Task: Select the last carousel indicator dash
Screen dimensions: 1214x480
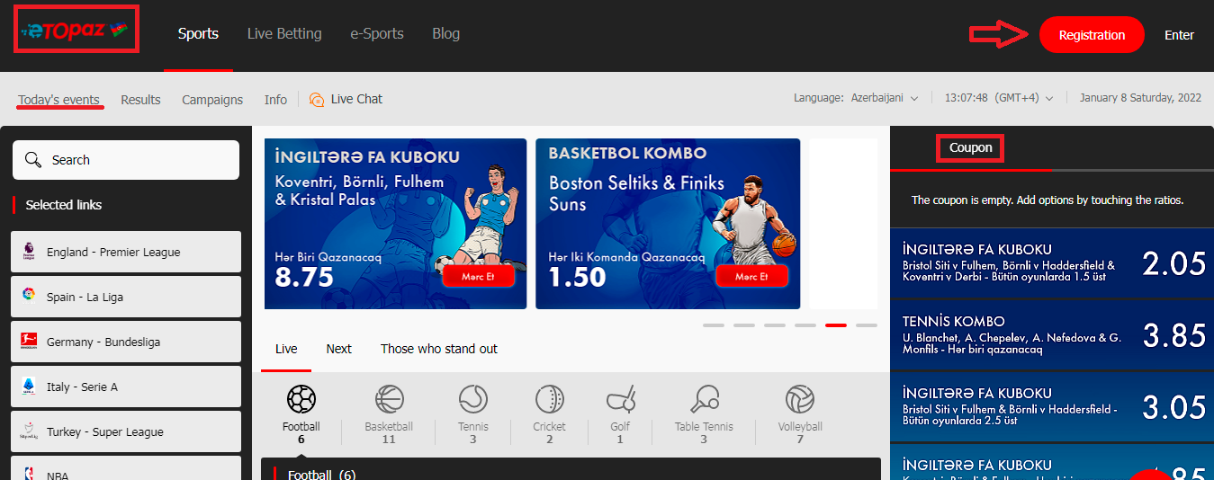Action: click(867, 325)
